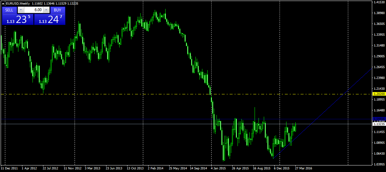The image size is (386, 172).
Task: Click the 16 Aug 2015 date label
Action: 262,169
